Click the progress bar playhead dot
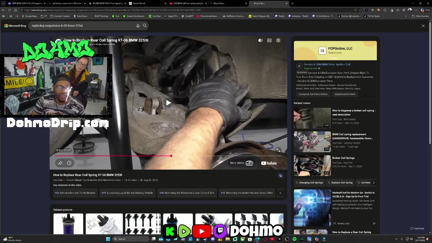Viewport: 432px width, 243px height. tap(171, 156)
